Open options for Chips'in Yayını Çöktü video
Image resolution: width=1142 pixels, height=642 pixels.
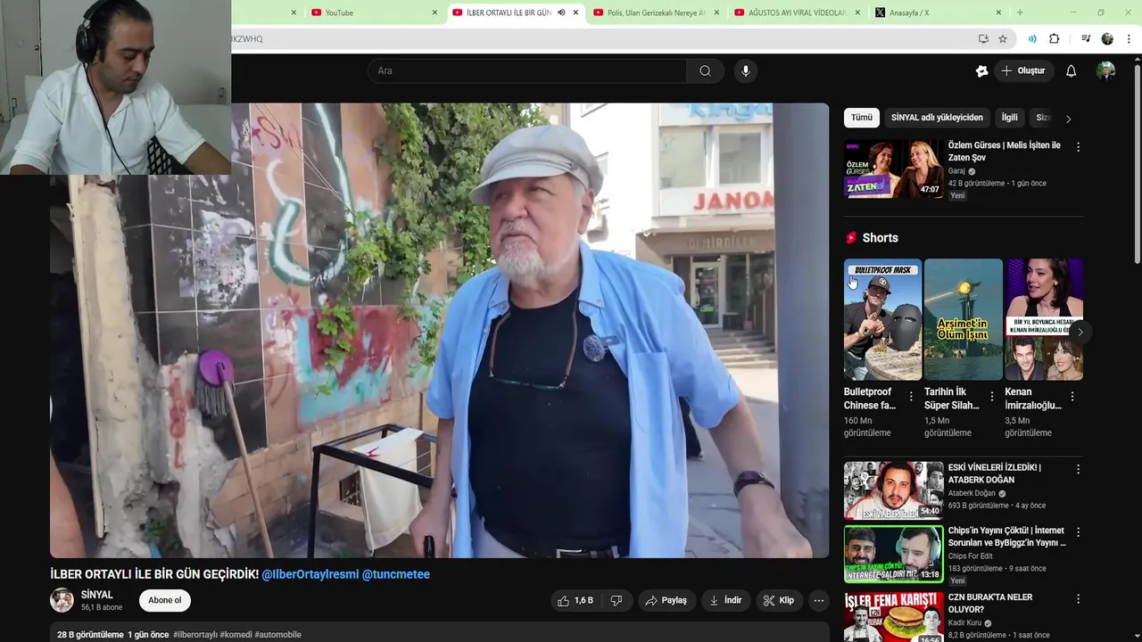(x=1078, y=532)
